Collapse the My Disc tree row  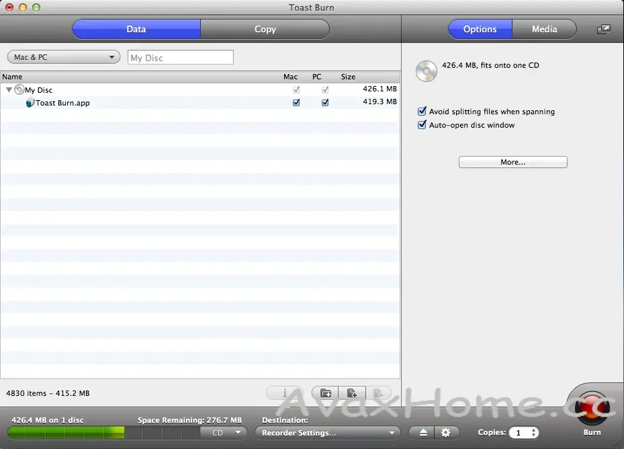click(9, 90)
